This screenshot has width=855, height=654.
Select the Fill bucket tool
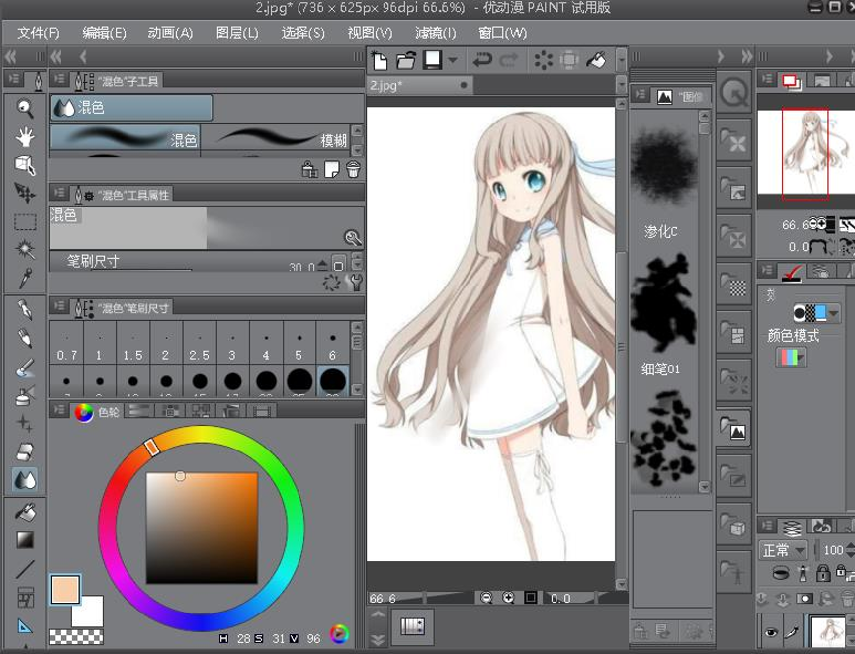(25, 512)
